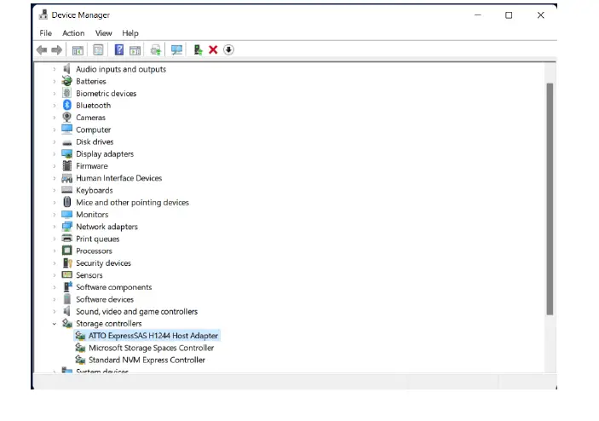Expand the Network adapters node
The width and height of the screenshot is (599, 421).
pos(55,227)
